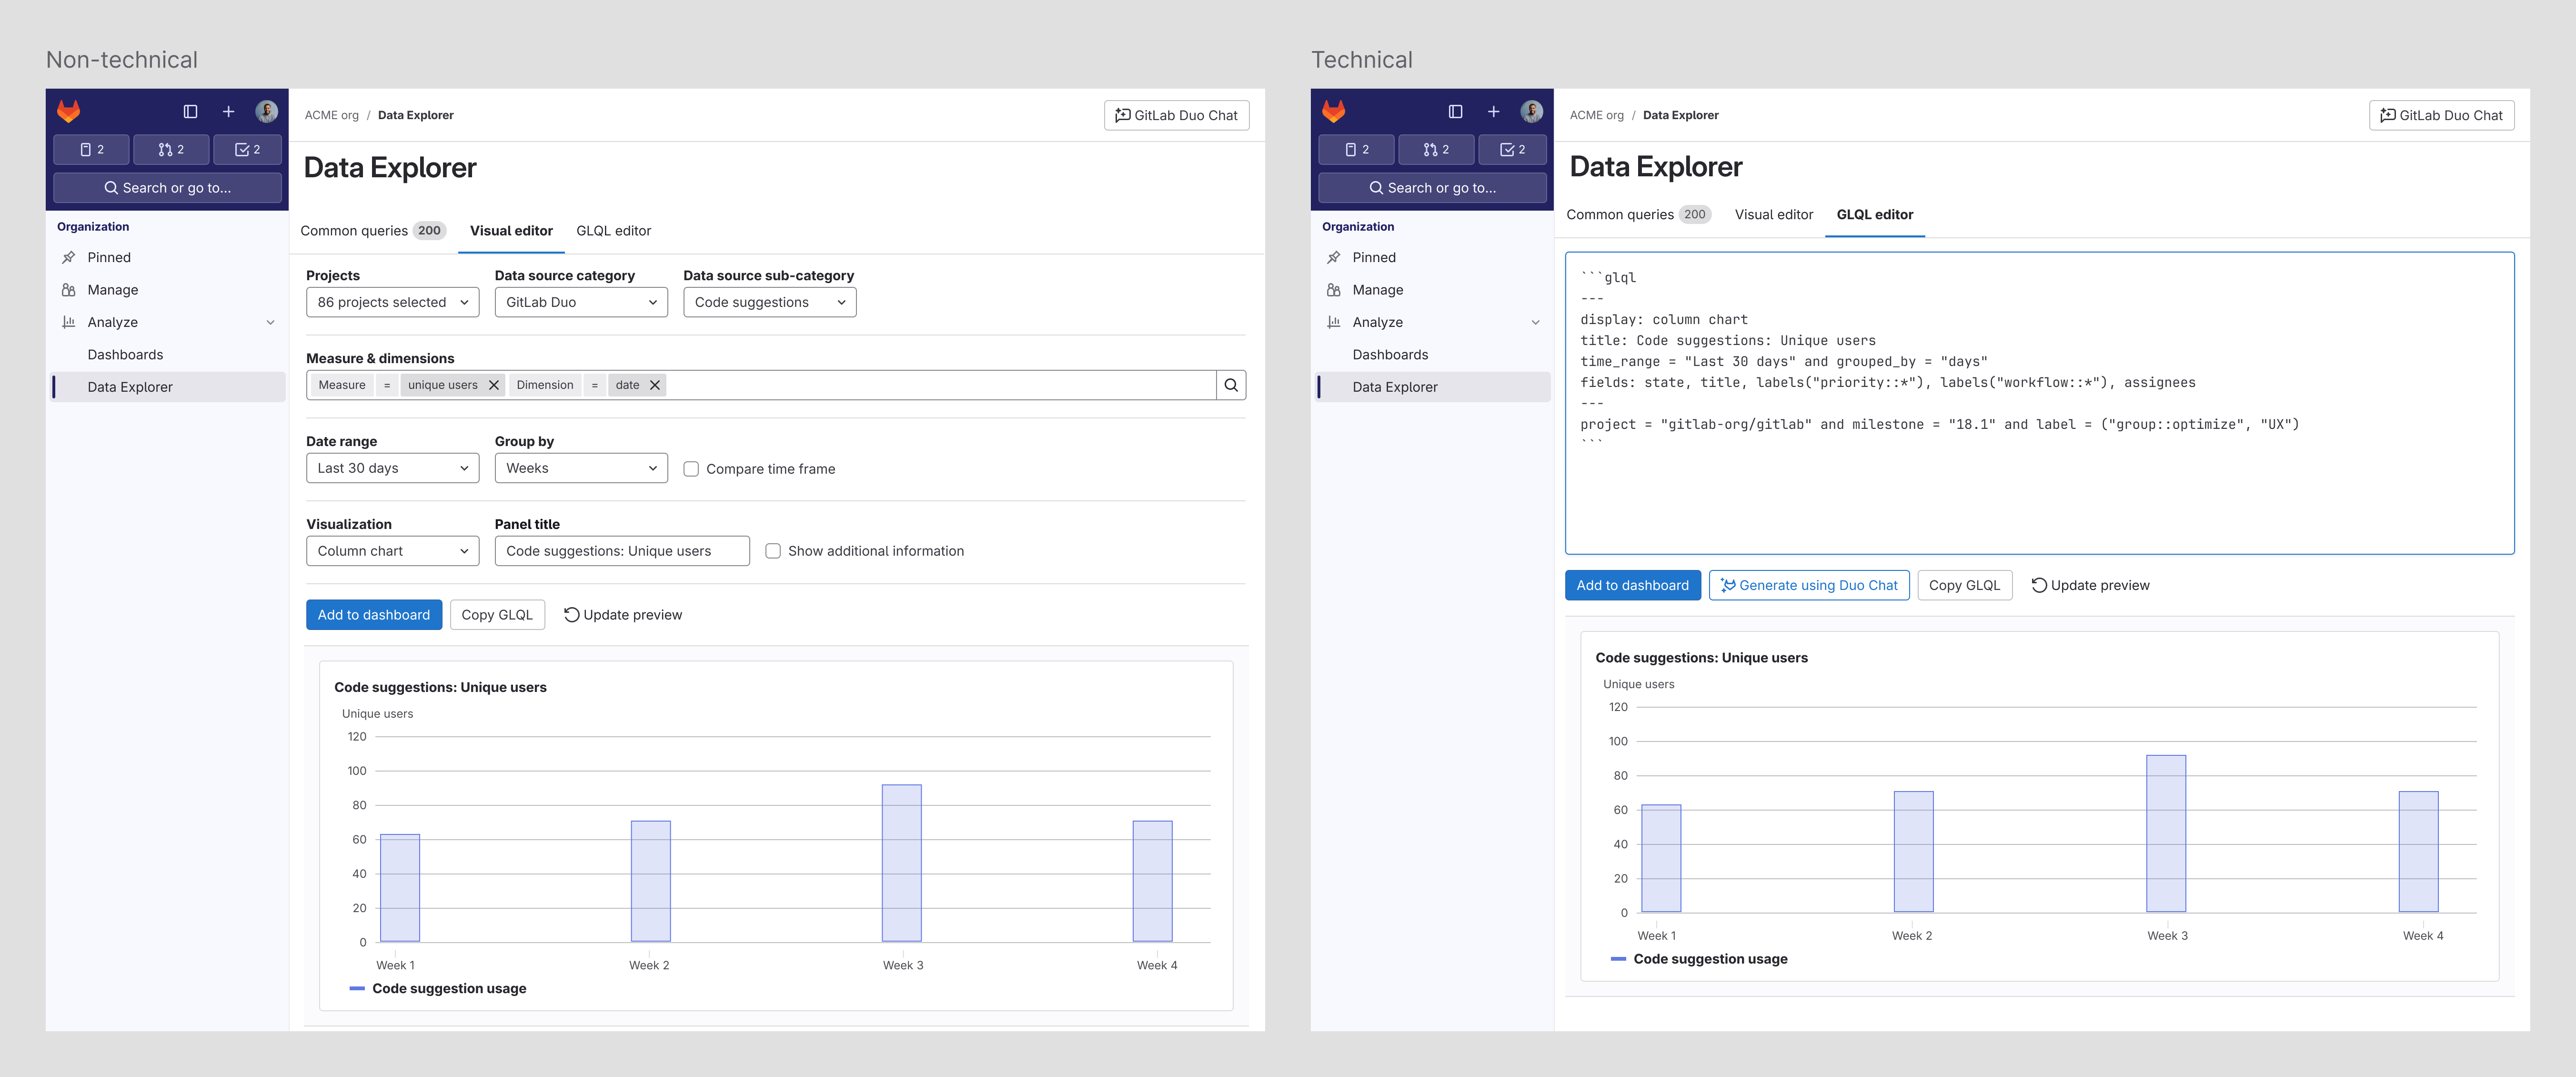The image size is (2576, 1077).
Task: Click GitLab logo in the Non-technical panel
Action: tap(69, 111)
